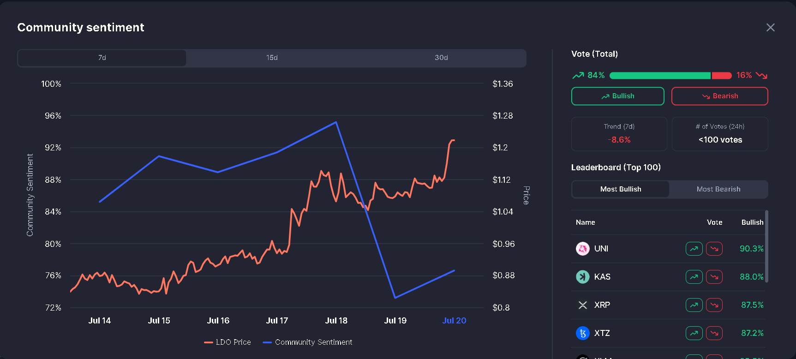Switch leaderboard to Most Bearish

[x=718, y=189]
